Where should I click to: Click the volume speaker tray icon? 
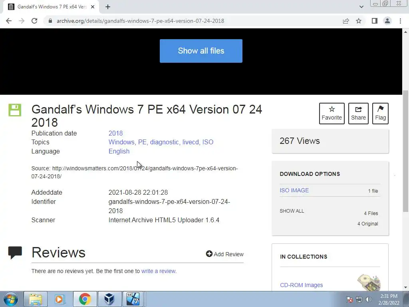coord(368,299)
